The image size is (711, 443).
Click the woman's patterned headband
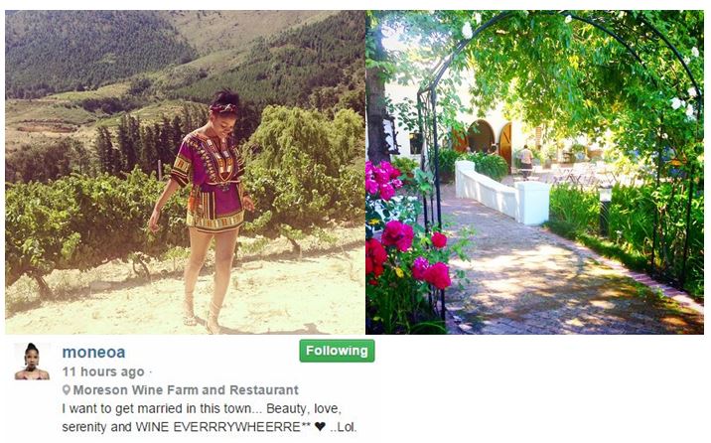pos(223,108)
